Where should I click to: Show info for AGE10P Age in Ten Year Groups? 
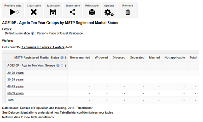pyautogui.click(x=58, y=66)
